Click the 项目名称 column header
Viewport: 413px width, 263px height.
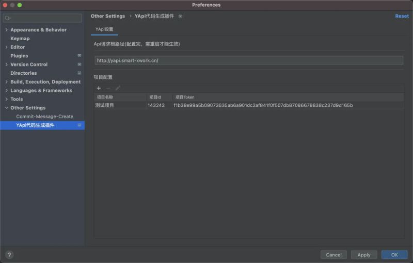(x=120, y=97)
